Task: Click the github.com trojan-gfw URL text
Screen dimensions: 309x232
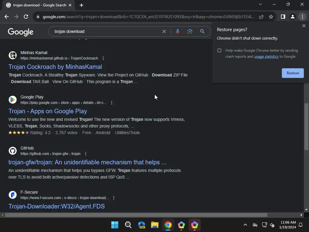Action: click(x=50, y=154)
